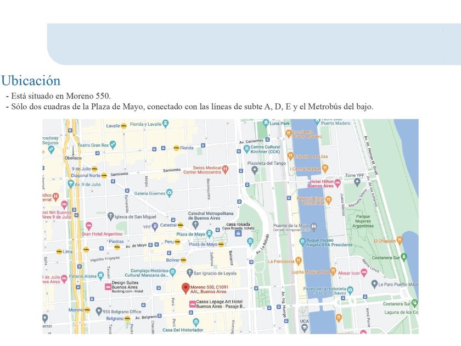Select the Catedral Metropolitana church marker

pos(195,225)
